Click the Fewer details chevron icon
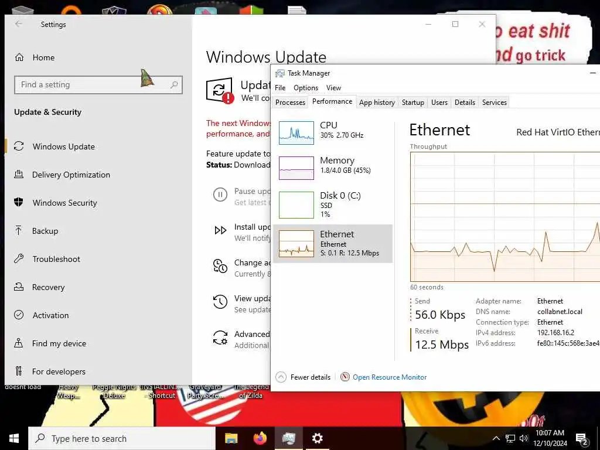This screenshot has height=450, width=600. (281, 377)
